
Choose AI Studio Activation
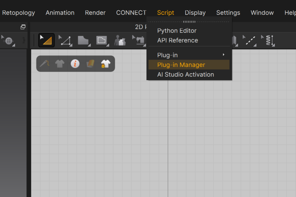(189, 74)
